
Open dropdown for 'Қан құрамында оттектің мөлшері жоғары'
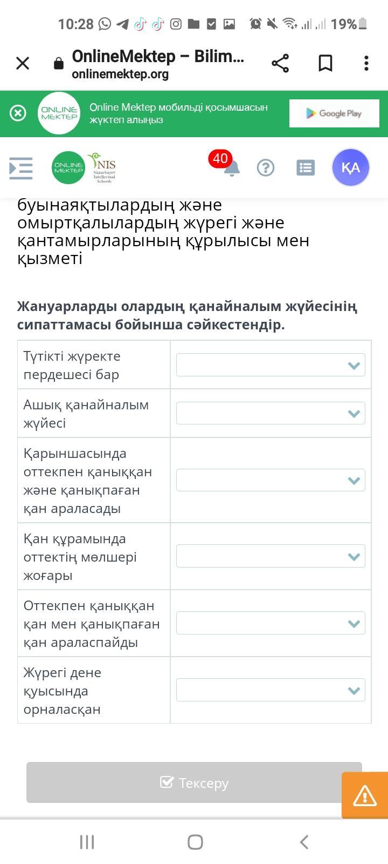[x=271, y=557]
